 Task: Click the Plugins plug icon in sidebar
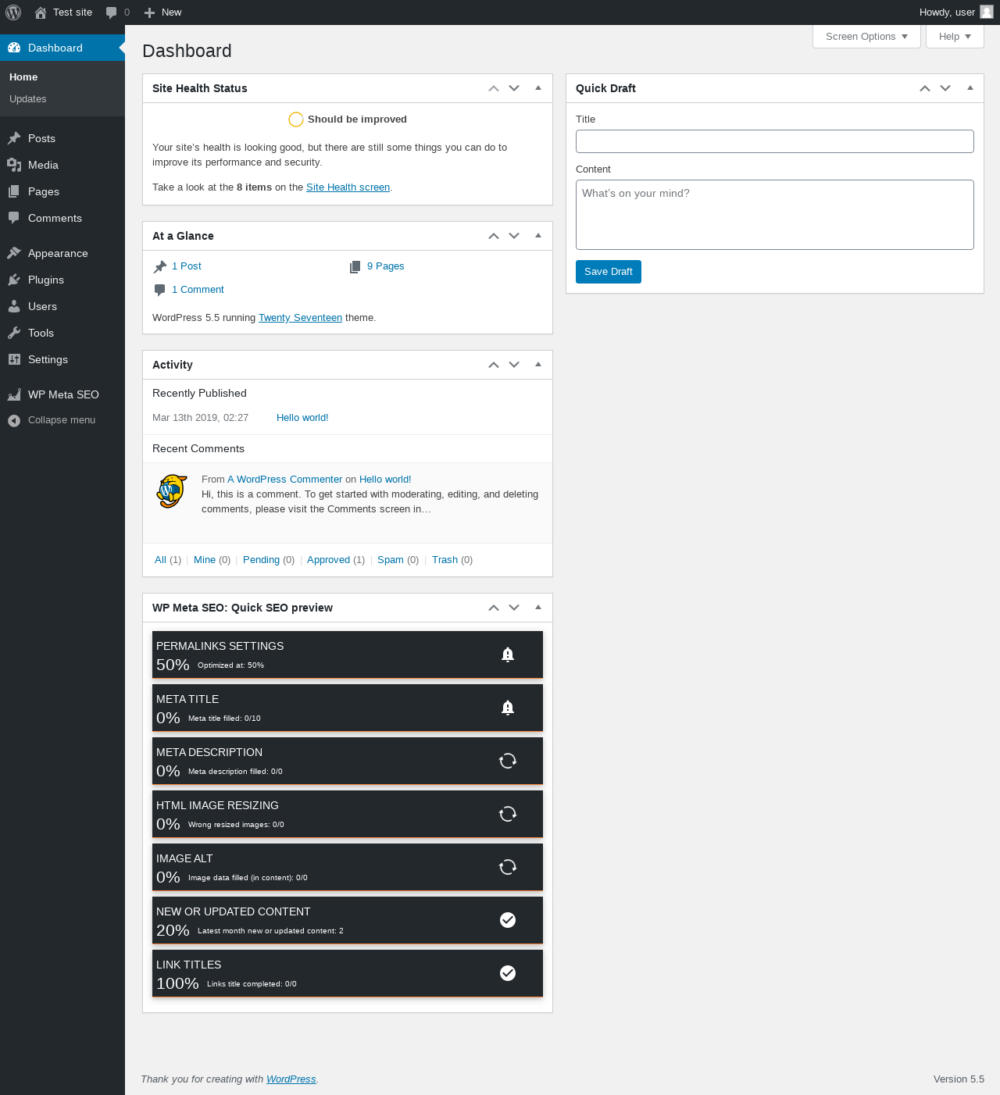pos(14,280)
